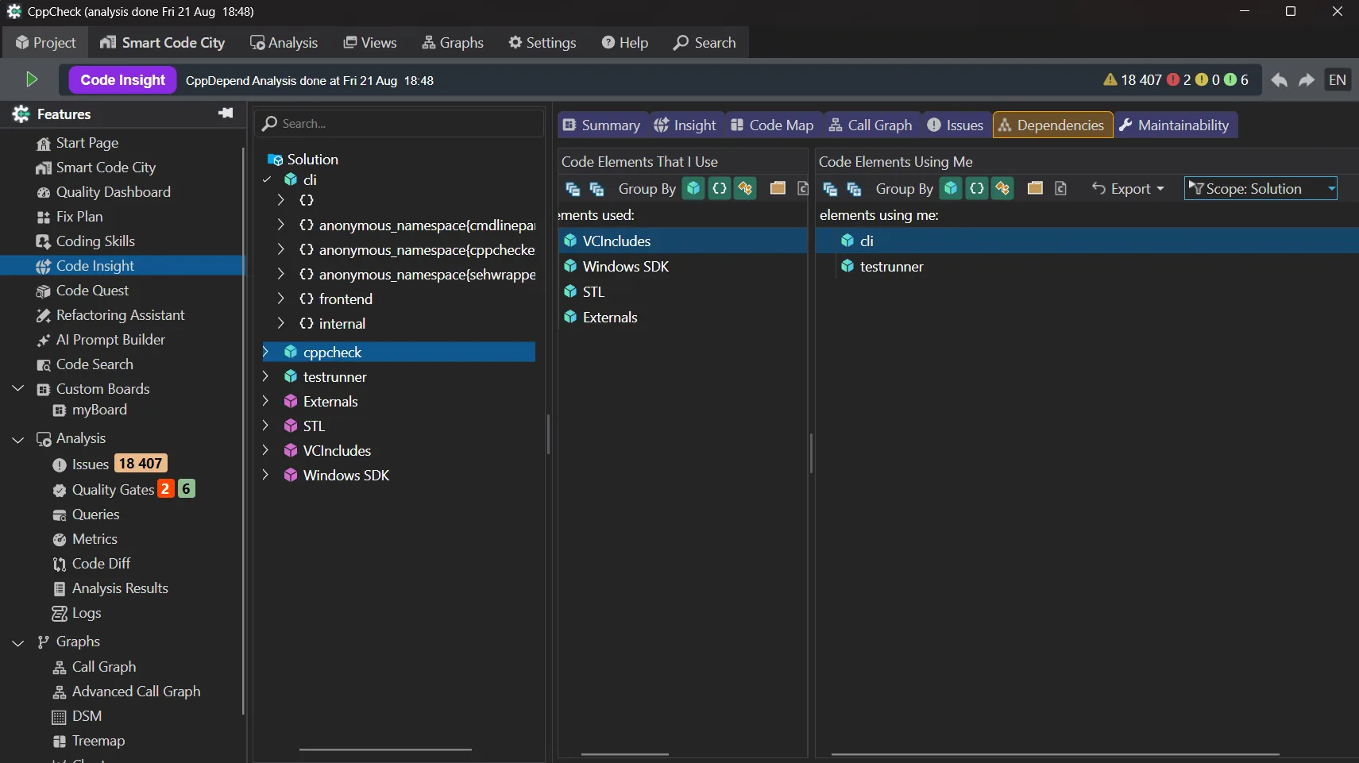Click the pin icon of Features panel
Screen dimensions: 1359x763
(x=226, y=114)
